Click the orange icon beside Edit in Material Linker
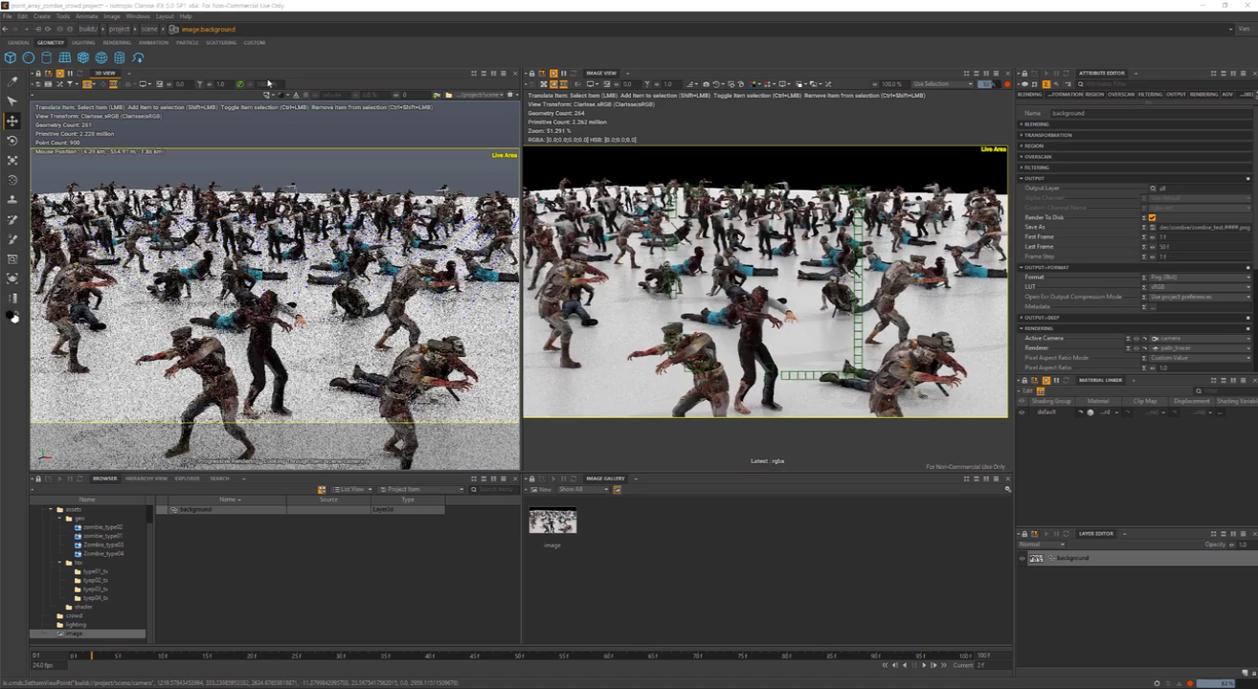Screen dimensions: 1258x689 [x=1040, y=390]
